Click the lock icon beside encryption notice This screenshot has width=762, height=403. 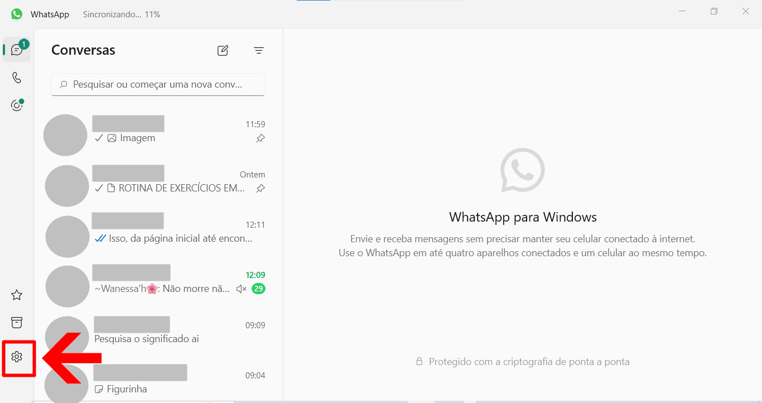tap(419, 362)
